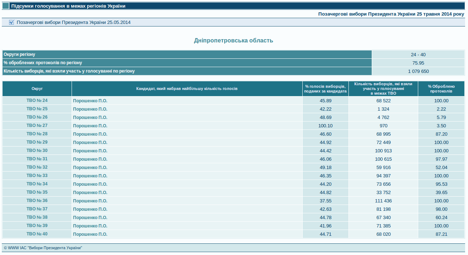Open district ТВО № 31 link
Image resolution: width=468 pixels, height=255 pixels.
(37, 159)
